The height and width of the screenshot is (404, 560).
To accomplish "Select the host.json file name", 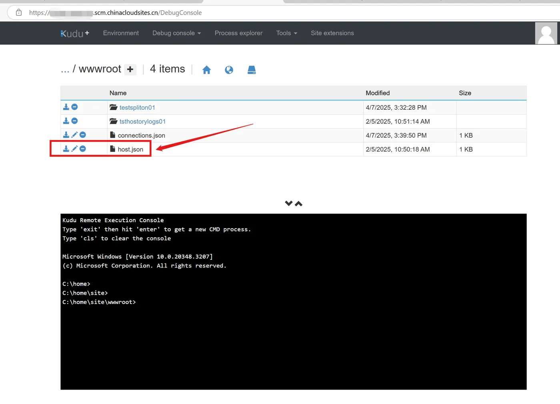I will [130, 150].
